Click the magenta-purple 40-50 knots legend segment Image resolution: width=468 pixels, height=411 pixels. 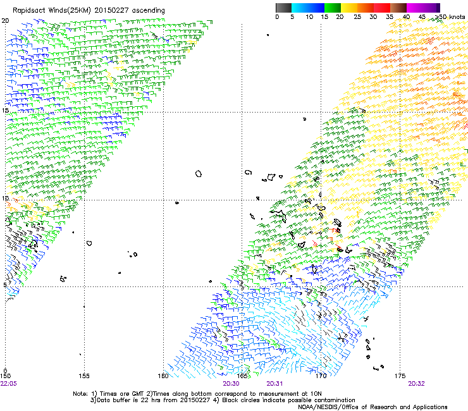click(x=423, y=8)
